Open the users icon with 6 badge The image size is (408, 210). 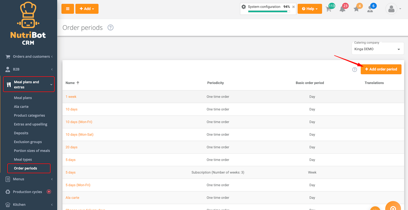click(370, 9)
